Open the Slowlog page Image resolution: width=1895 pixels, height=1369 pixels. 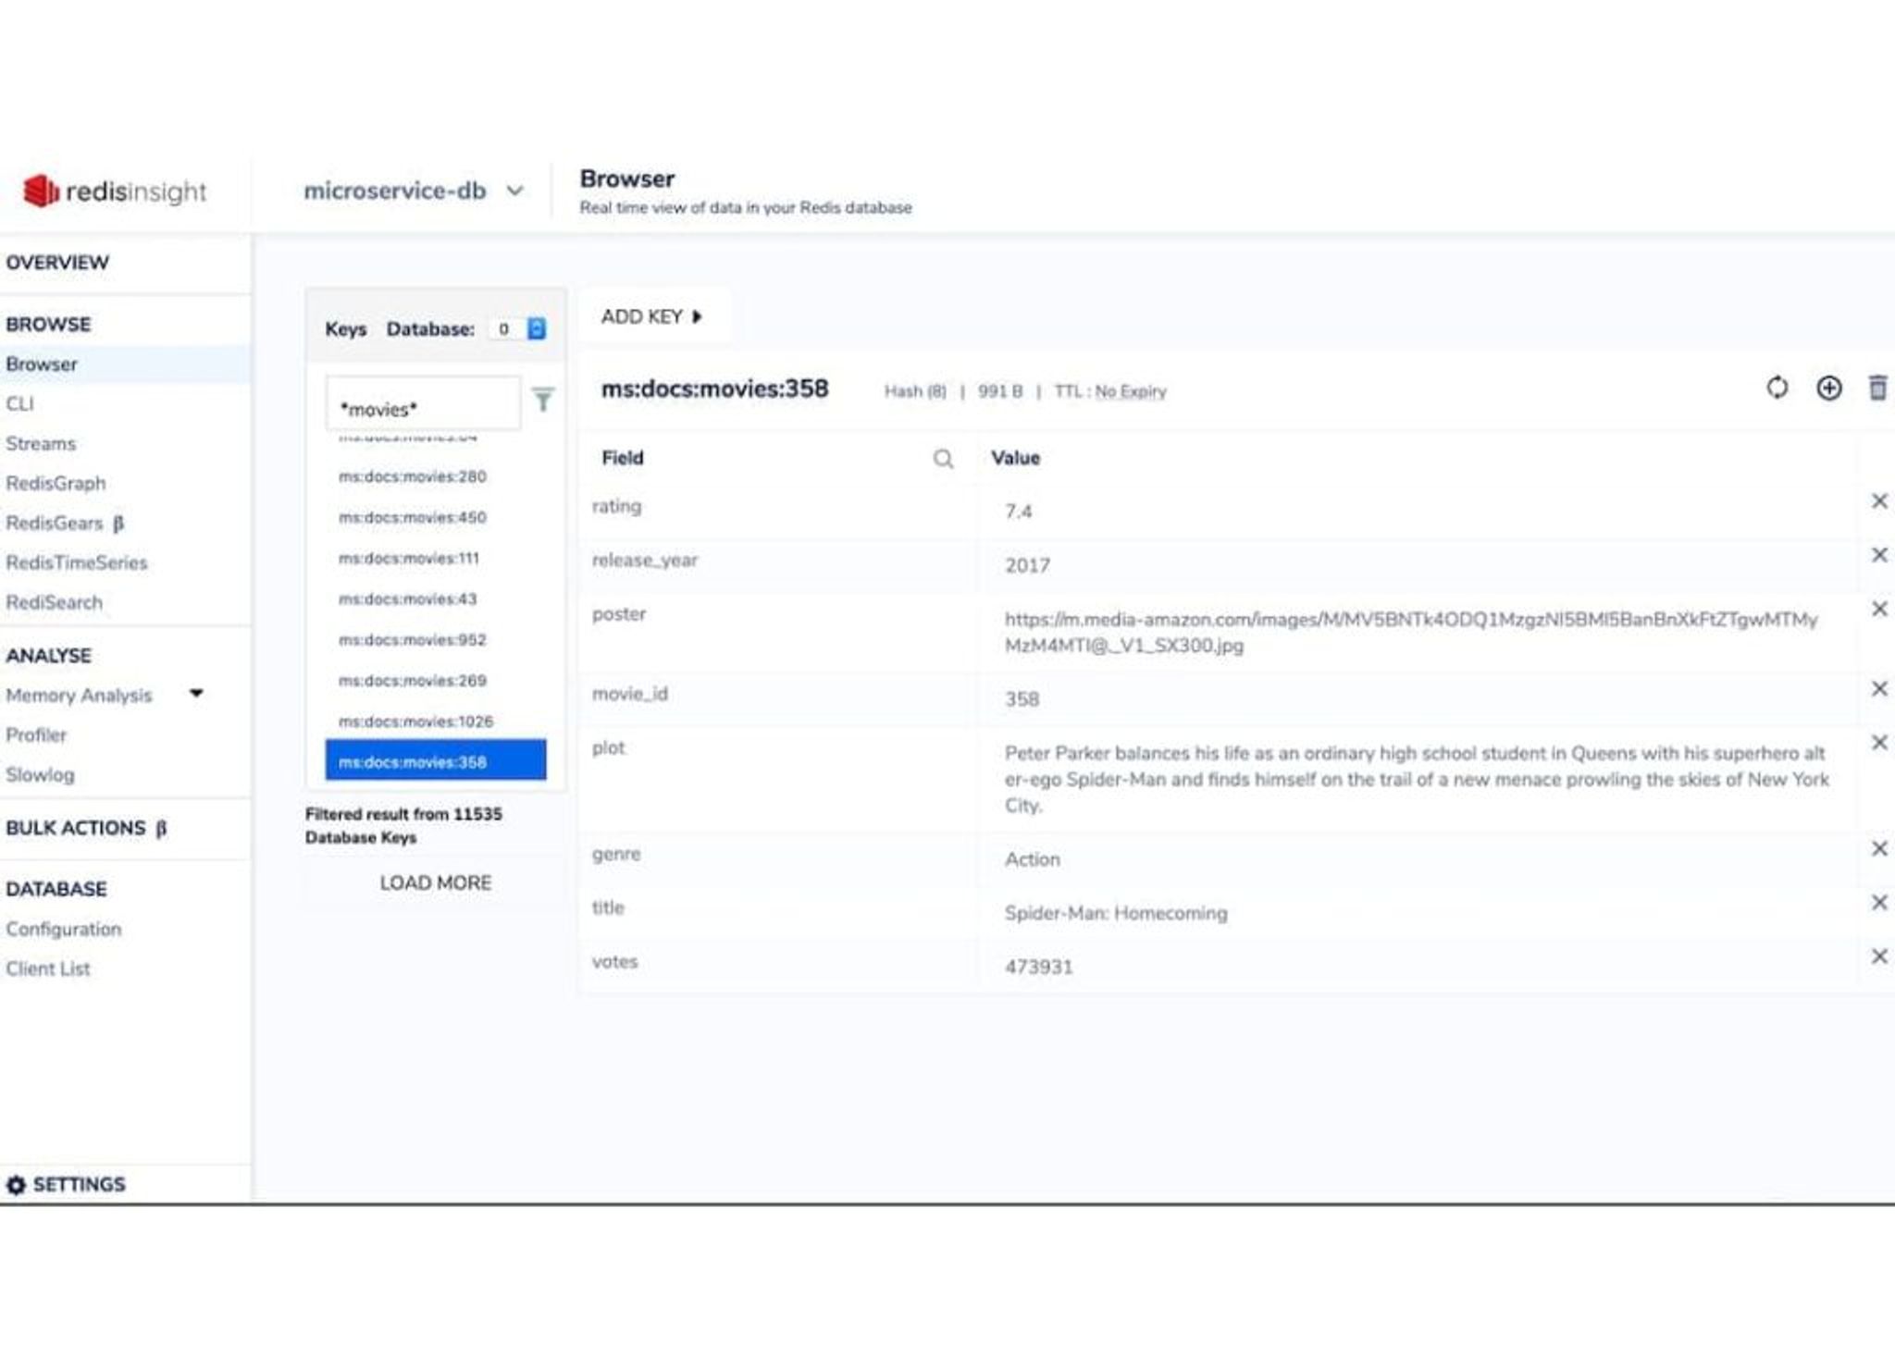(40, 775)
